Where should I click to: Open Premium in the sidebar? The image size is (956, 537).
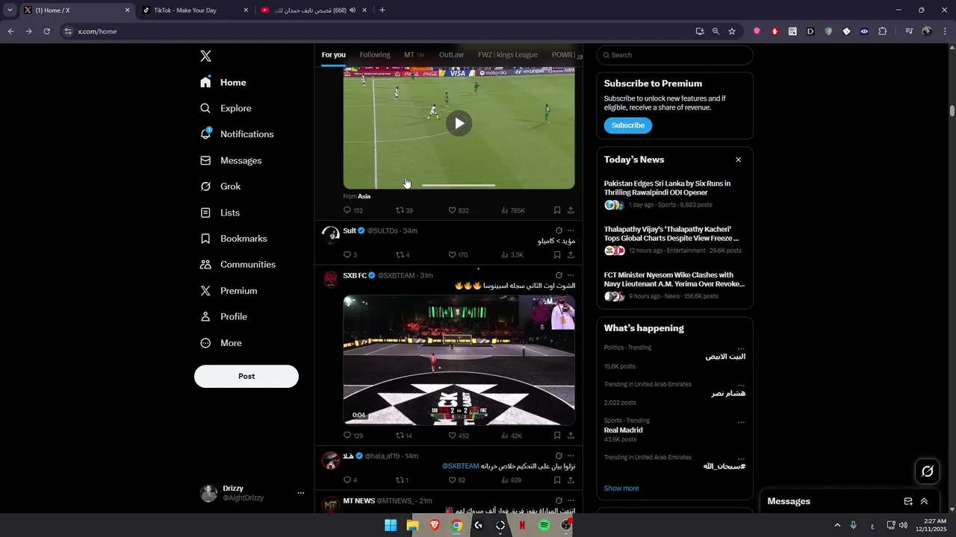coord(229,291)
